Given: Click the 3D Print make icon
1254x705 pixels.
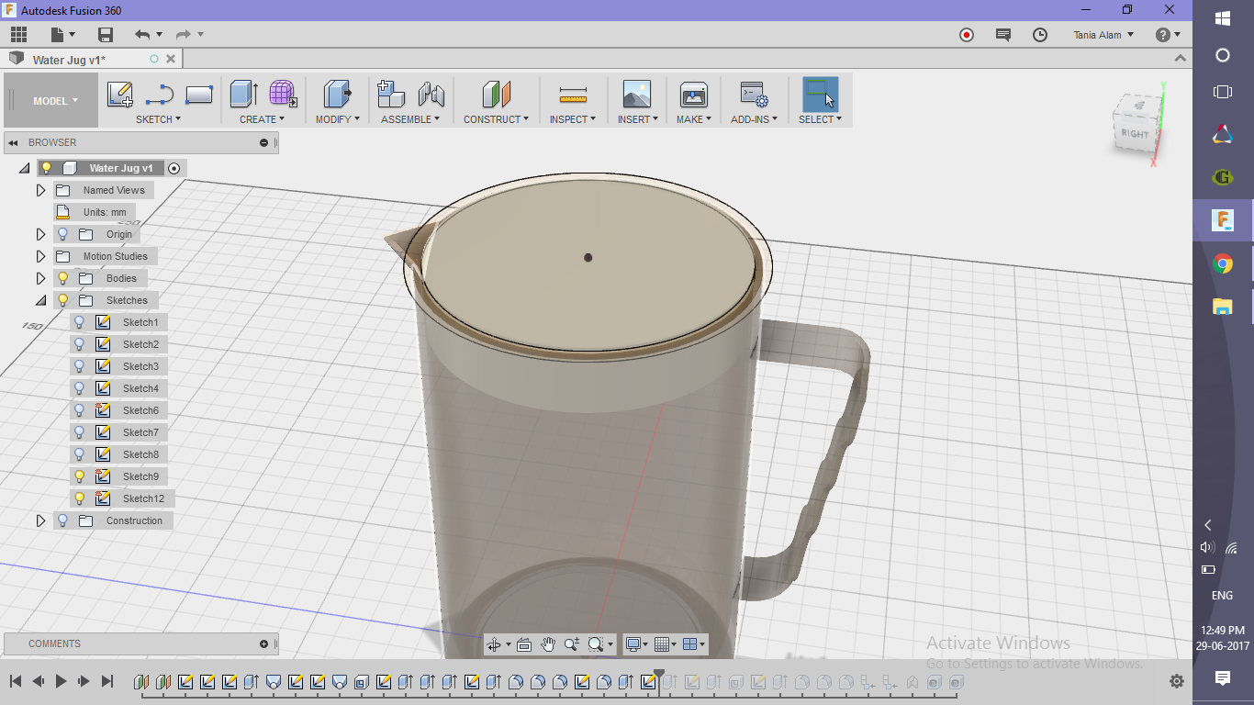Looking at the screenshot, I should tap(694, 95).
